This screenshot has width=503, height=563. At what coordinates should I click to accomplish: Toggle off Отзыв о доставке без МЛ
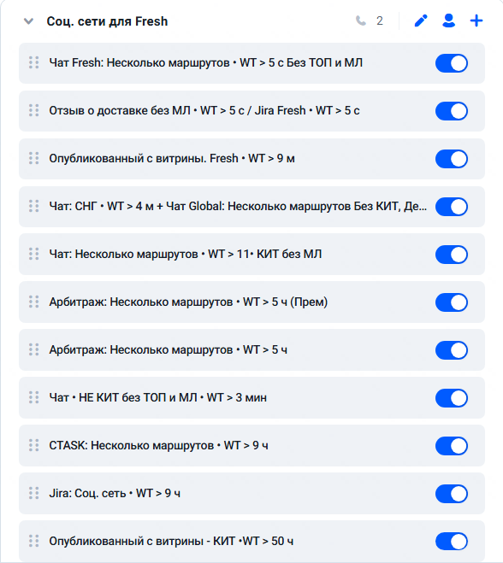click(x=452, y=111)
